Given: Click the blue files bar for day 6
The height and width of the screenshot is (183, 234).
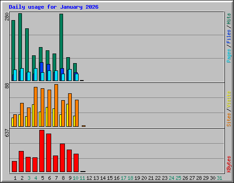Looking at the screenshot, I should (48, 67).
